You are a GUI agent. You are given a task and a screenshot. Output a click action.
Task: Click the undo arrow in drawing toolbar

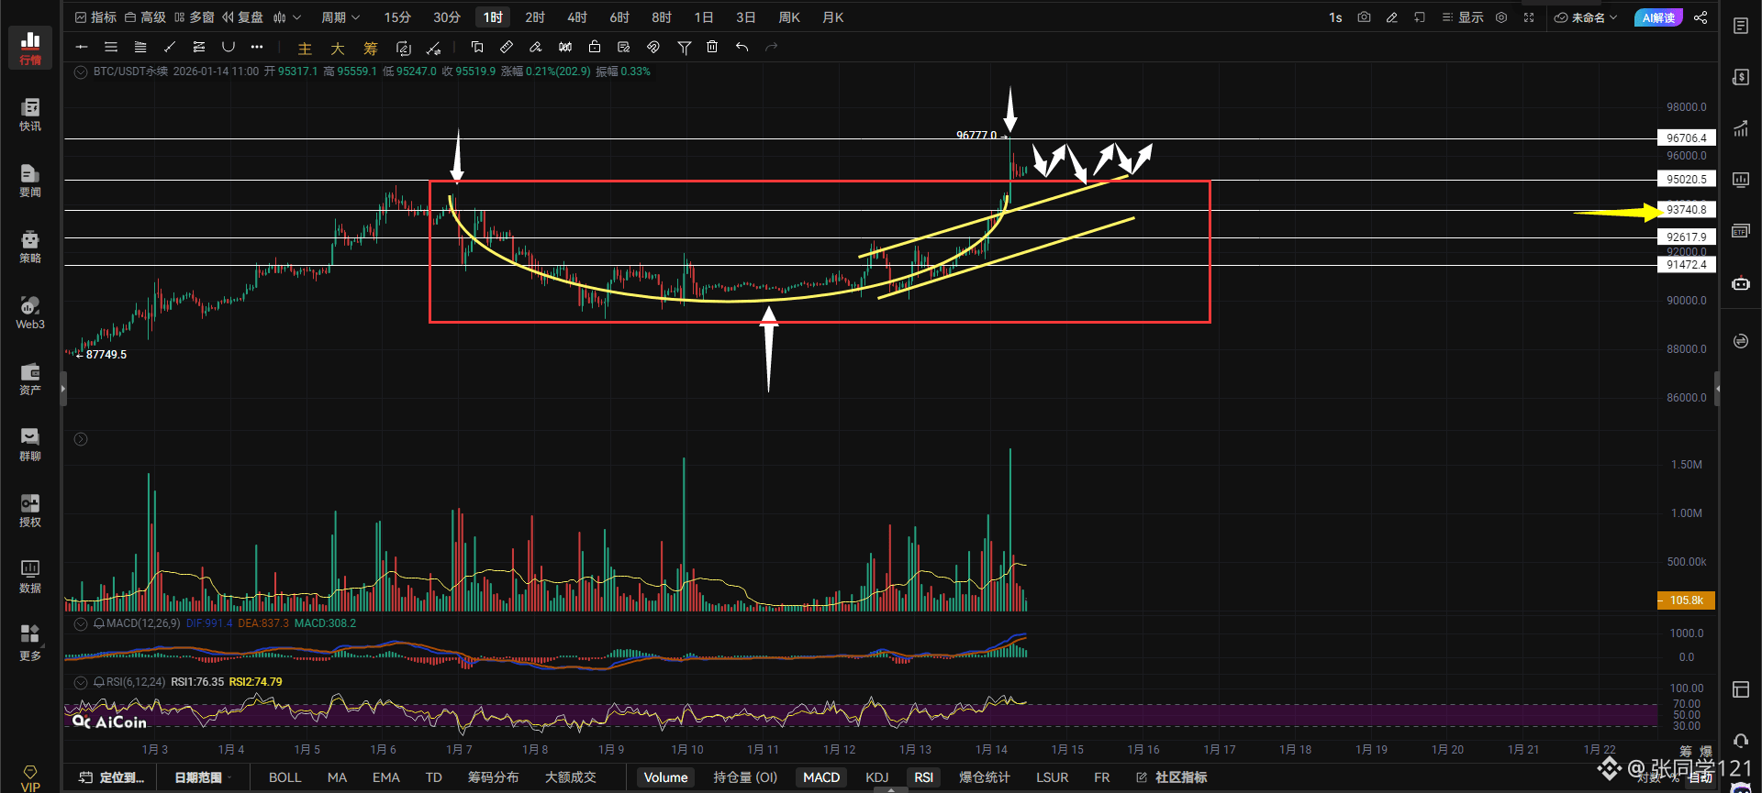pos(742,47)
